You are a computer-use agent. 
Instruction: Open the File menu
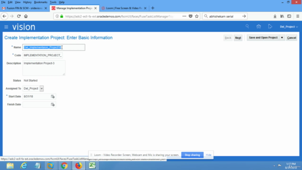3,2
